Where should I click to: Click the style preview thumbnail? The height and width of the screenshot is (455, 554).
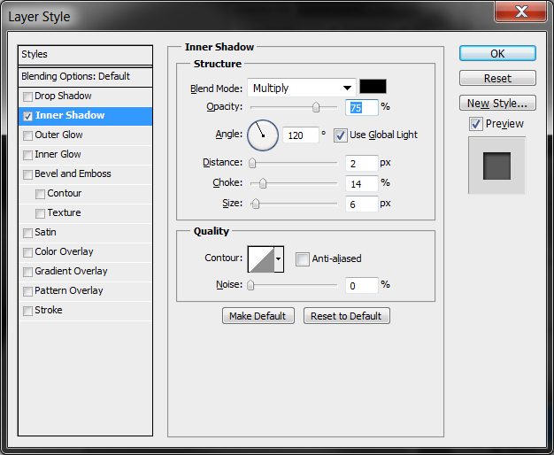497,166
